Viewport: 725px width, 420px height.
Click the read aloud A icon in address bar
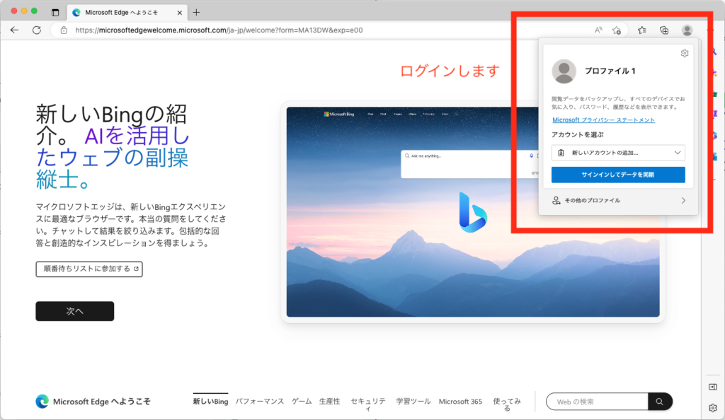[x=598, y=30]
